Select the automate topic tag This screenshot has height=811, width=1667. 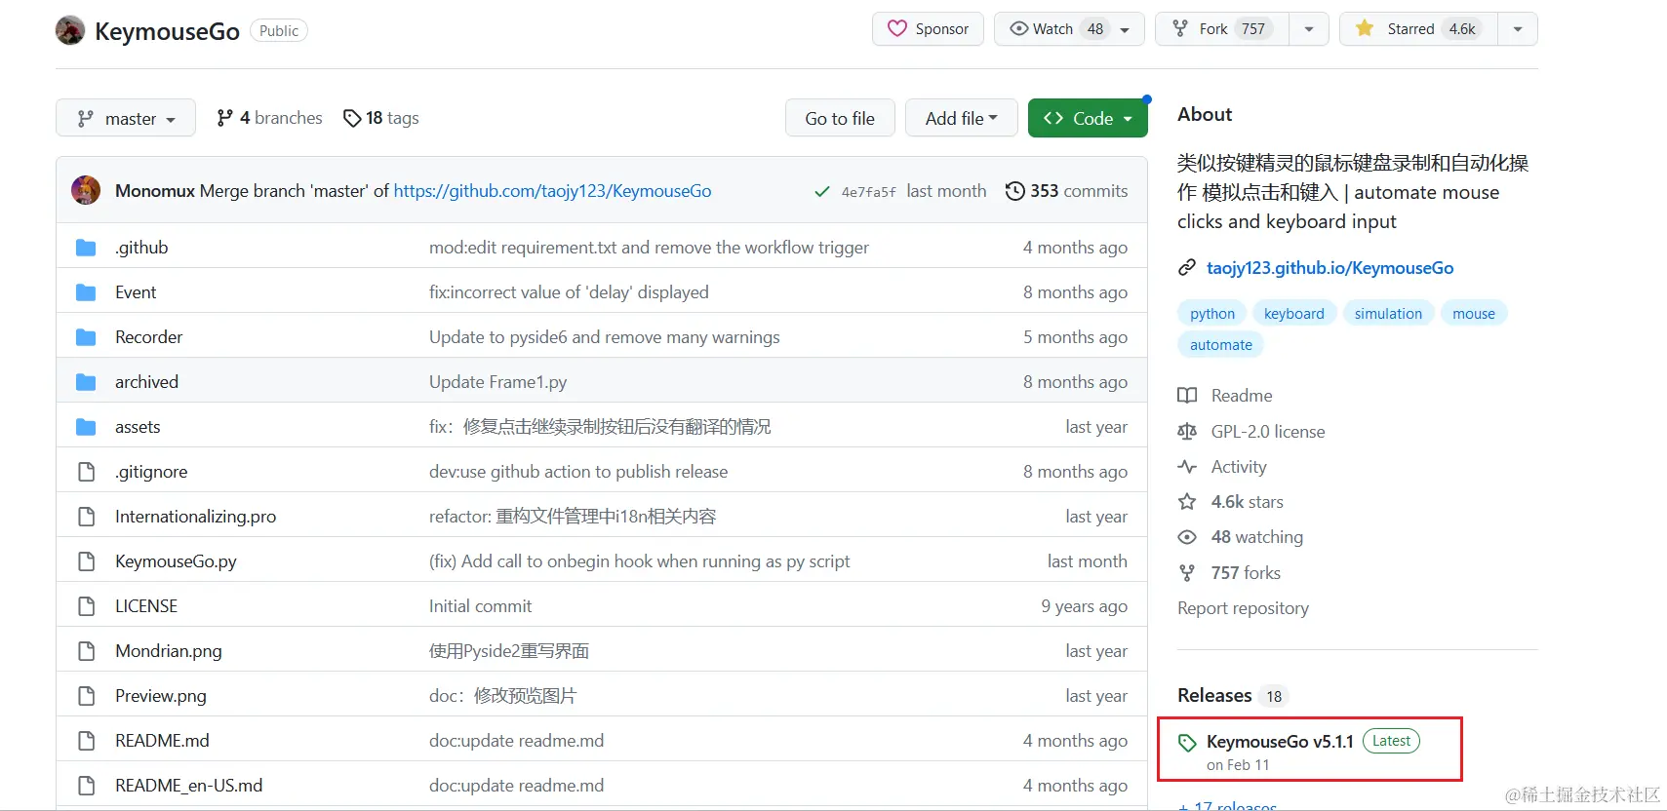1221,344
